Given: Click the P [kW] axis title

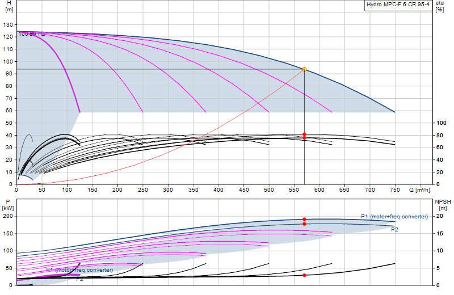Looking at the screenshot, I should point(8,205).
